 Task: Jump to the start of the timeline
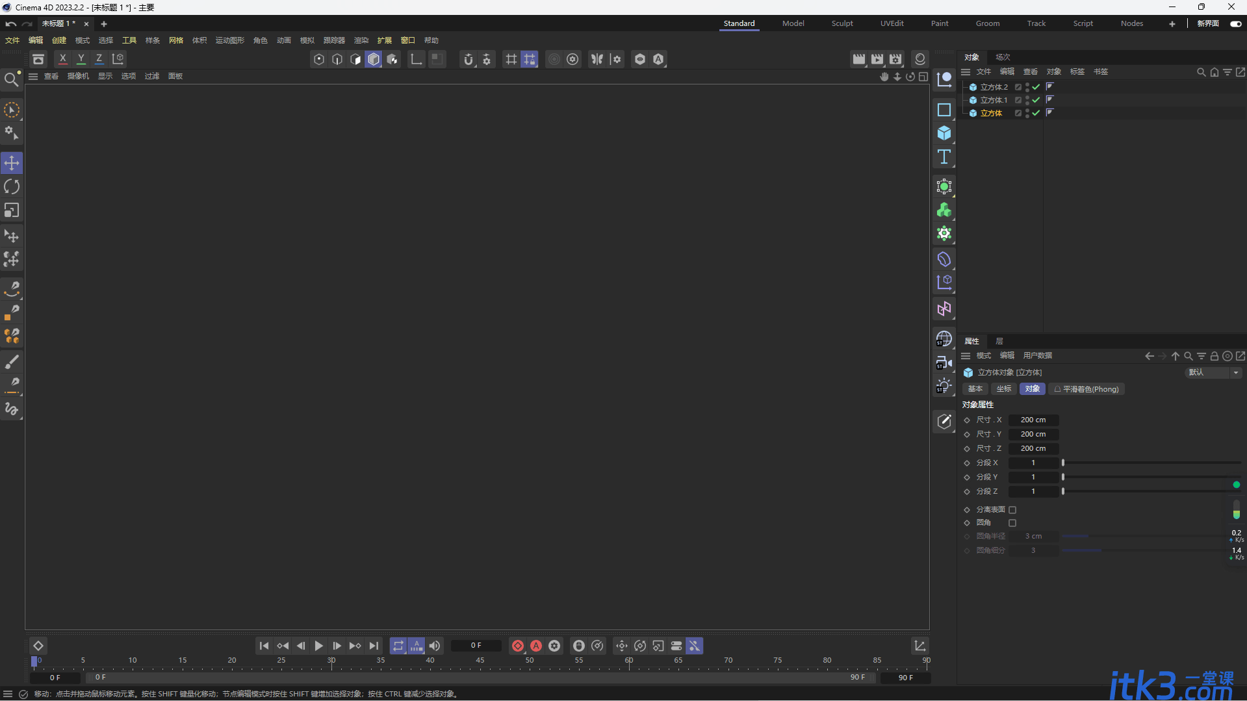pyautogui.click(x=264, y=646)
